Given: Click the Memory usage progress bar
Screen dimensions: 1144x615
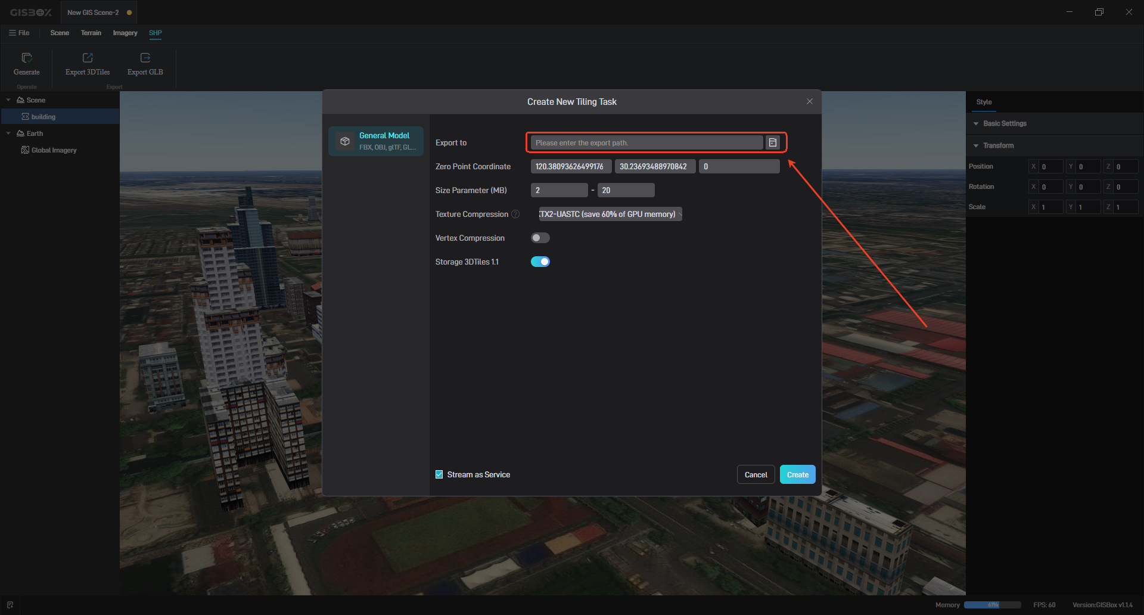Looking at the screenshot, I should click(x=992, y=605).
